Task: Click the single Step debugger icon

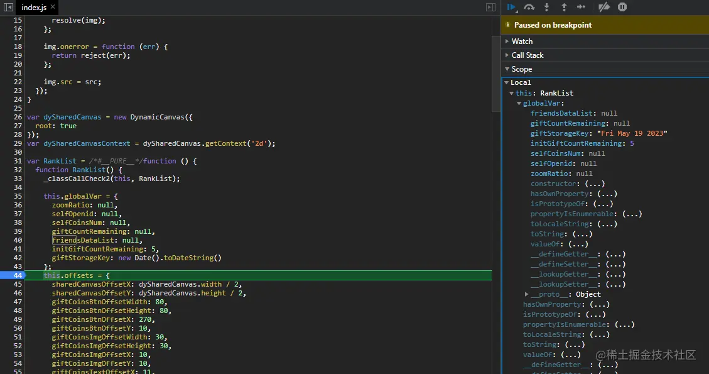Action: (x=581, y=7)
